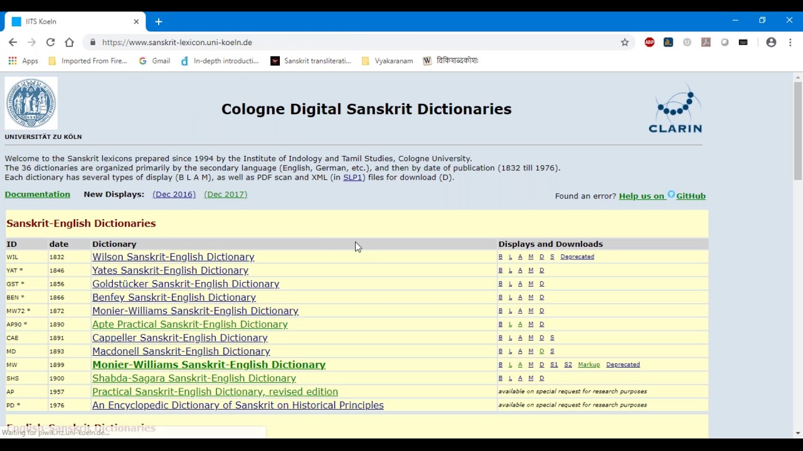
Task: Open the Documentation link
Action: (x=38, y=194)
